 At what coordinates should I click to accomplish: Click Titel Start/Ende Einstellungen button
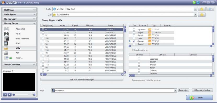[x=82, y=80]
